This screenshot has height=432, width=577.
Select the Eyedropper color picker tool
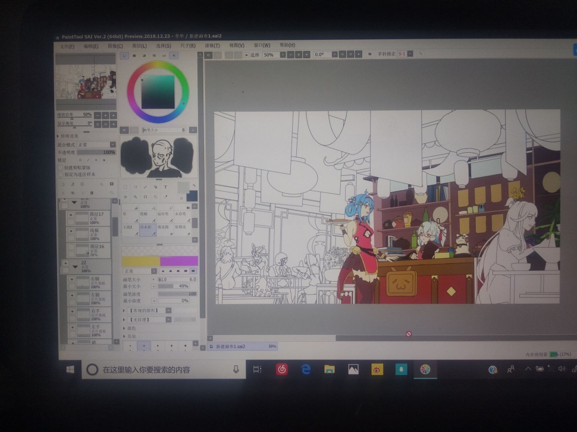pos(165,197)
